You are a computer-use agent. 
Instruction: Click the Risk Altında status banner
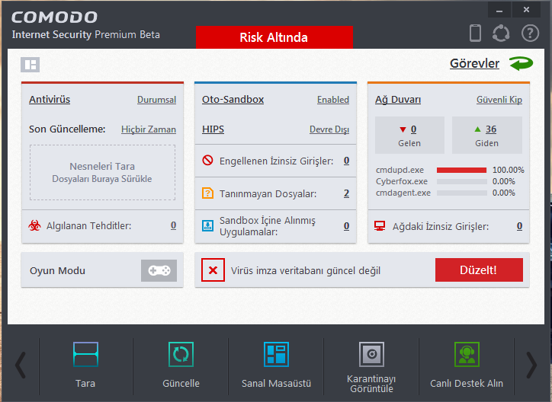[274, 37]
